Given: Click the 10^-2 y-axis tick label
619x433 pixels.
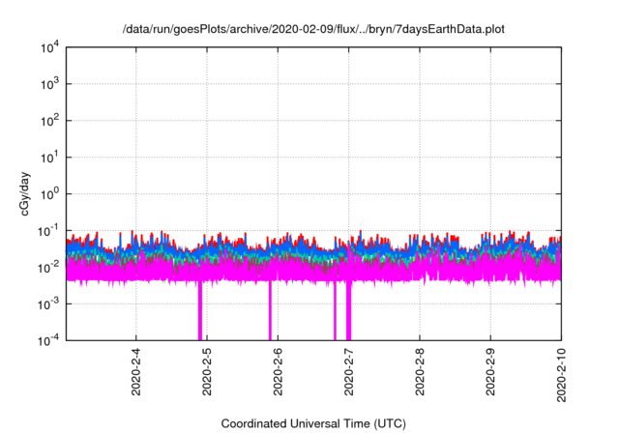Looking at the screenshot, I should [48, 268].
